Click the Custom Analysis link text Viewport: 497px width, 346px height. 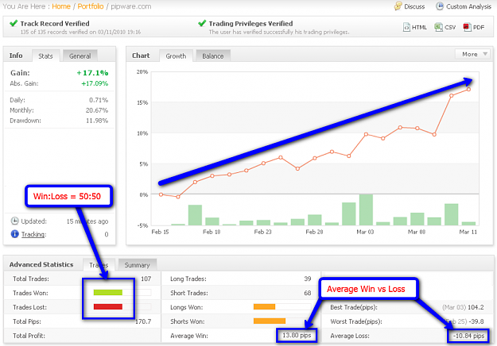tap(469, 6)
